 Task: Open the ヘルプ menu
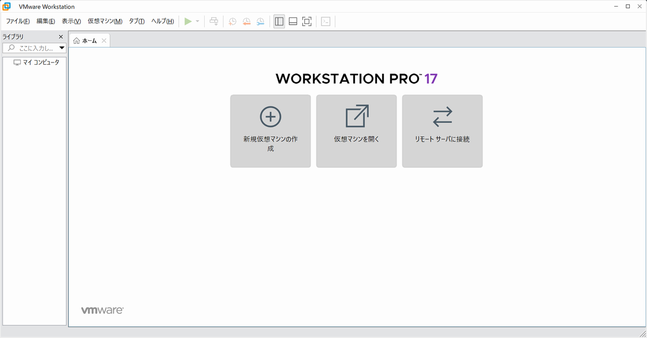[x=162, y=21]
